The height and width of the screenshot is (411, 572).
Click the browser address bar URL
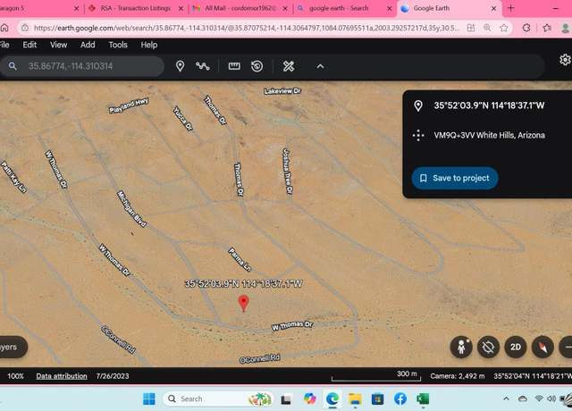click(x=247, y=28)
